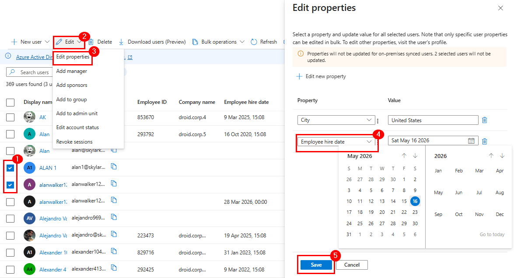The width and height of the screenshot is (514, 278).
Task: Click the Edit pencil icon
Action: pos(59,42)
